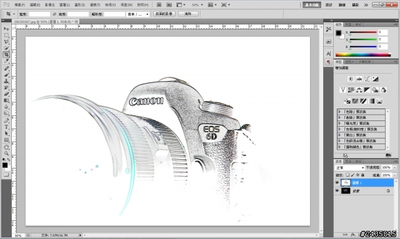Image resolution: width=400 pixels, height=239 pixels.
Task: Select the Eraser tool
Action: (6, 94)
